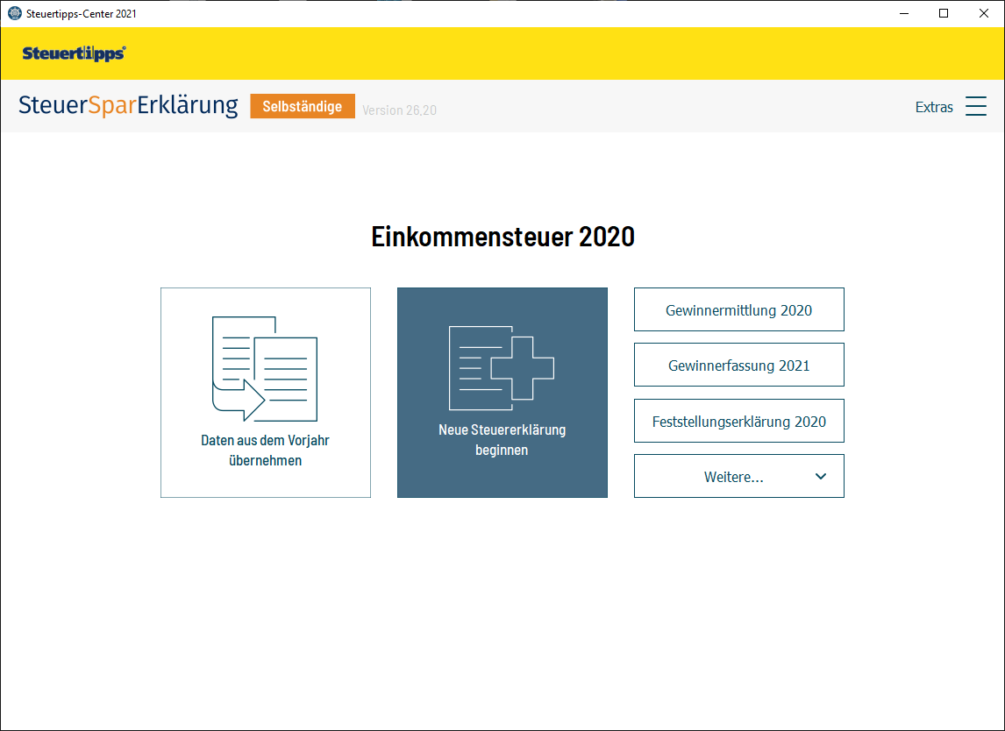The height and width of the screenshot is (731, 1005).
Task: Start Feststellungserklärung 2020
Action: (x=738, y=422)
